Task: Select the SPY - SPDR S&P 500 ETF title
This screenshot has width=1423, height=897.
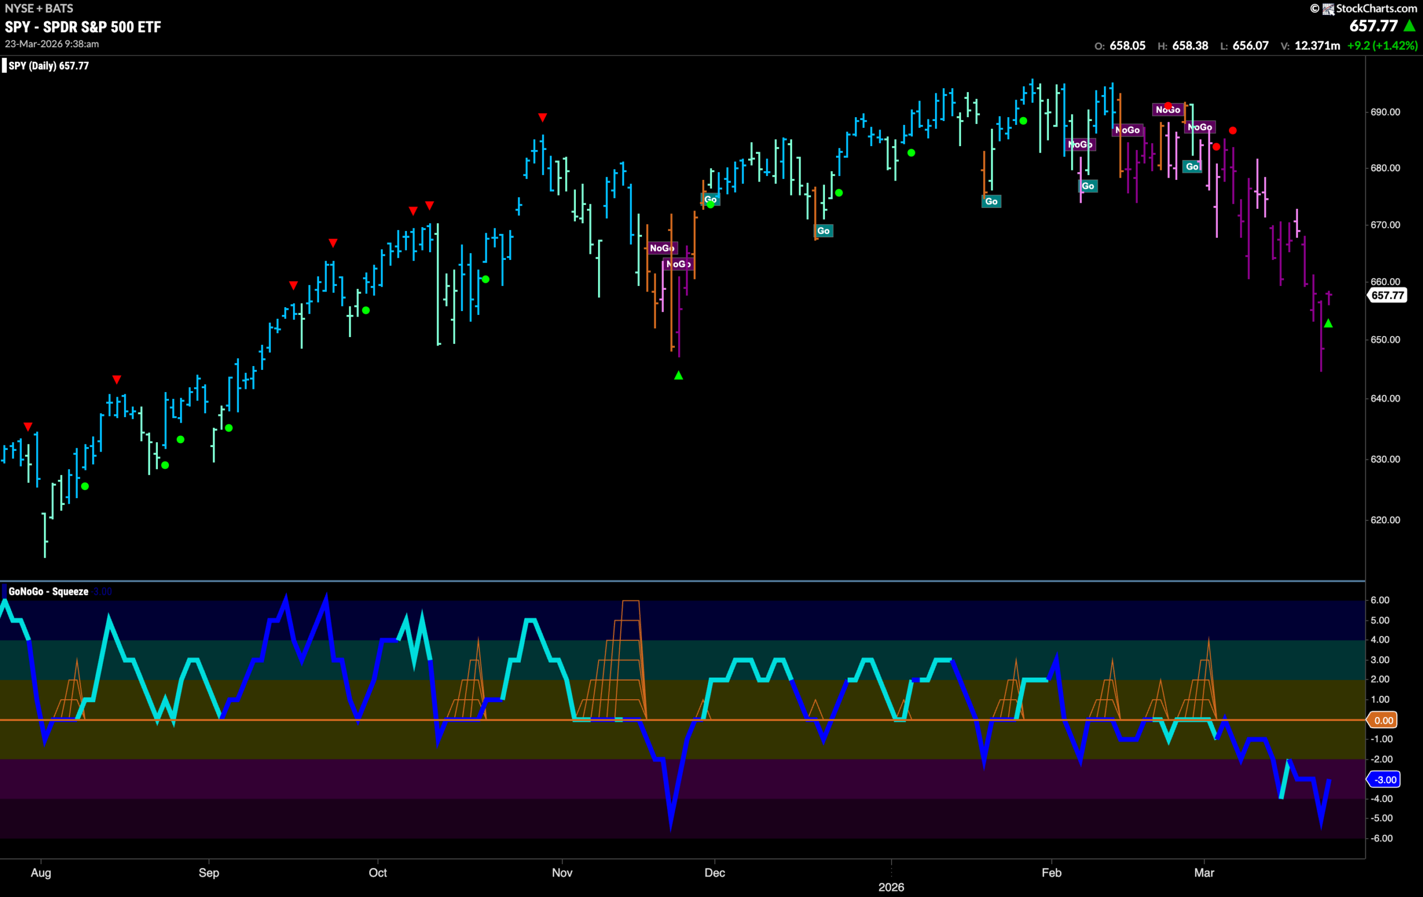Action: (x=83, y=27)
